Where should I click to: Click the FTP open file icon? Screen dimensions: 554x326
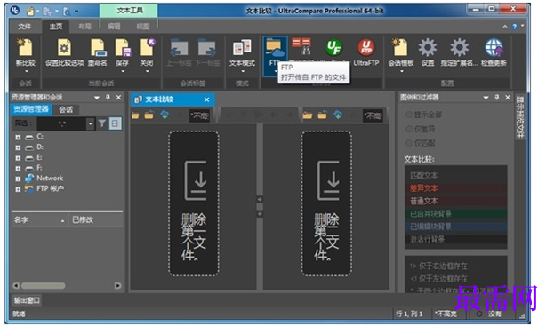pos(275,49)
